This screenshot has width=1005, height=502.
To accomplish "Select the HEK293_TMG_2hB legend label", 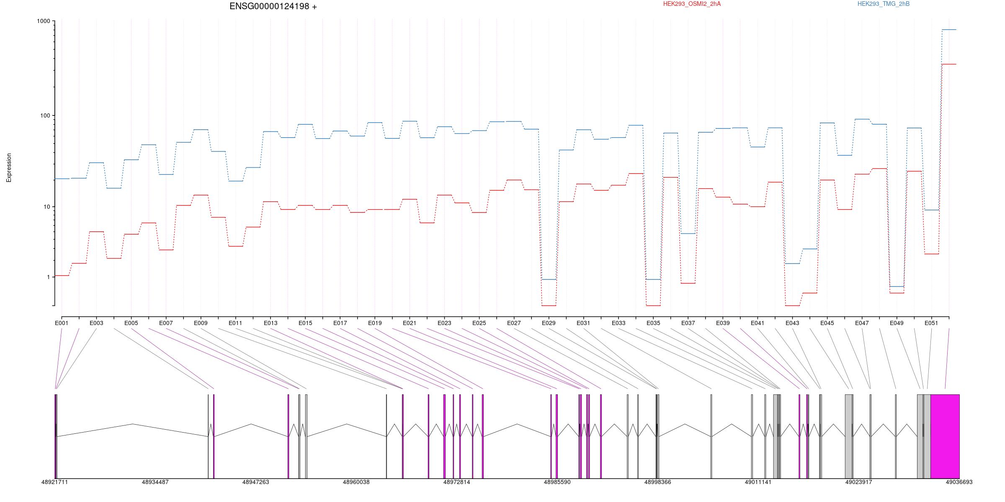I will tap(884, 4).
